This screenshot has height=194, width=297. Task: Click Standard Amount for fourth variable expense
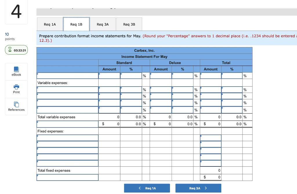pos(109,110)
